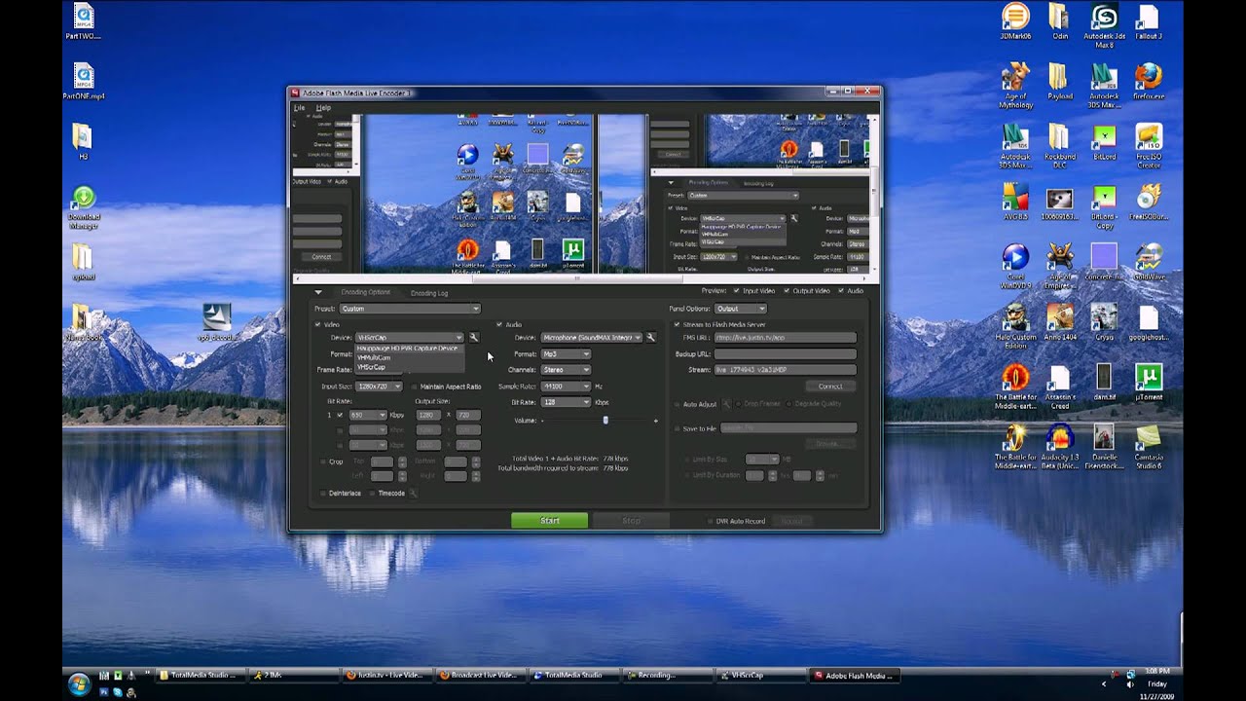Image resolution: width=1246 pixels, height=701 pixels.
Task: Toggle Input Video preview checkbox
Action: pyautogui.click(x=737, y=291)
